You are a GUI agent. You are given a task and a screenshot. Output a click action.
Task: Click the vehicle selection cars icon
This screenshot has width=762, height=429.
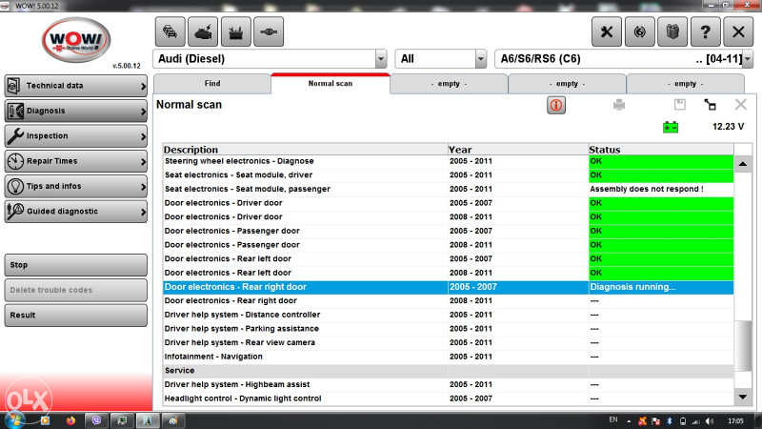pyautogui.click(x=169, y=31)
